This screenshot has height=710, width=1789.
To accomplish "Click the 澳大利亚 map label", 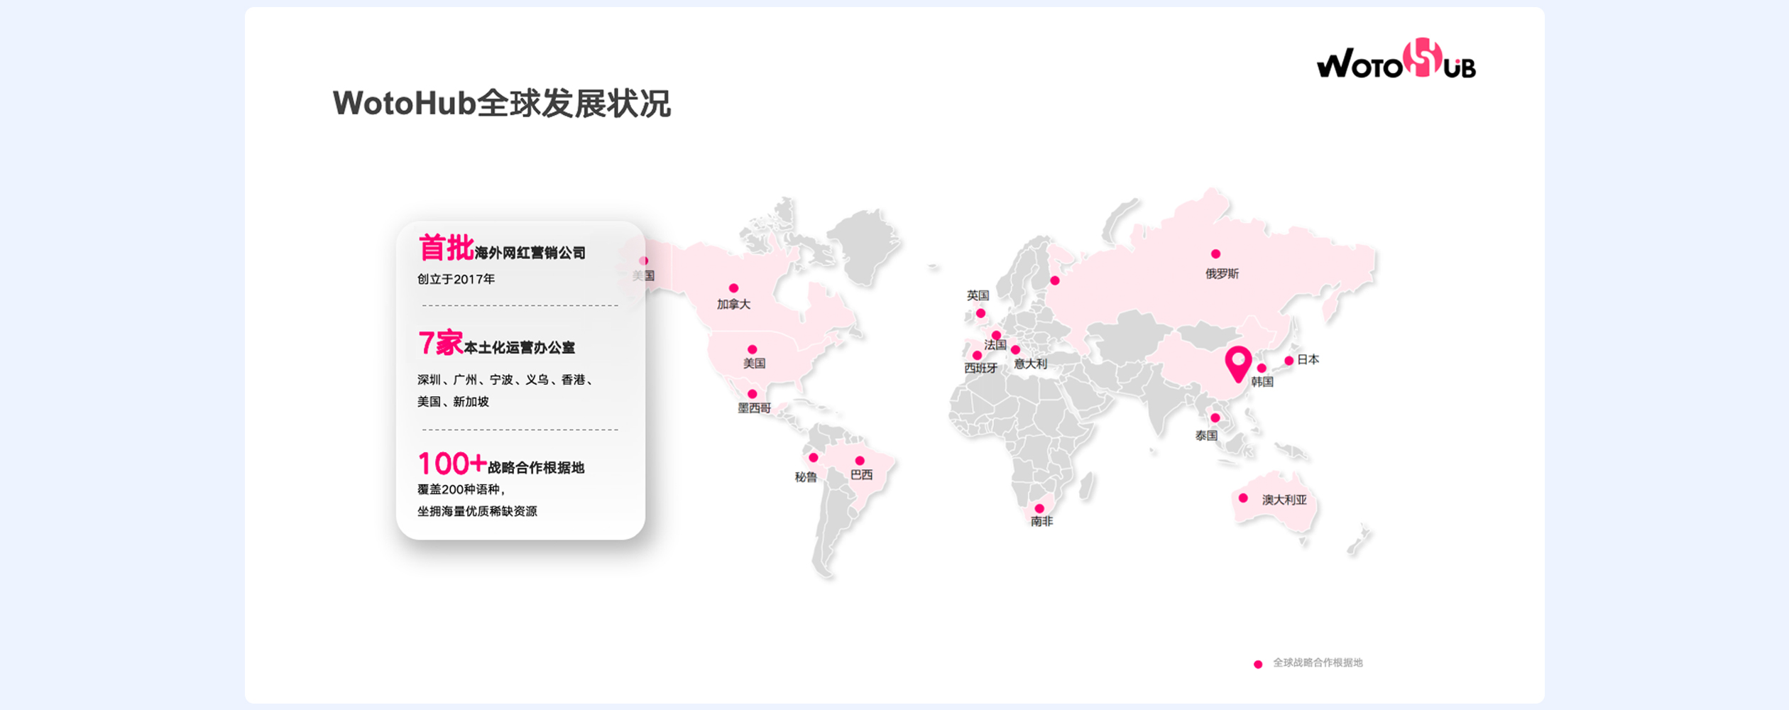I will (1284, 500).
